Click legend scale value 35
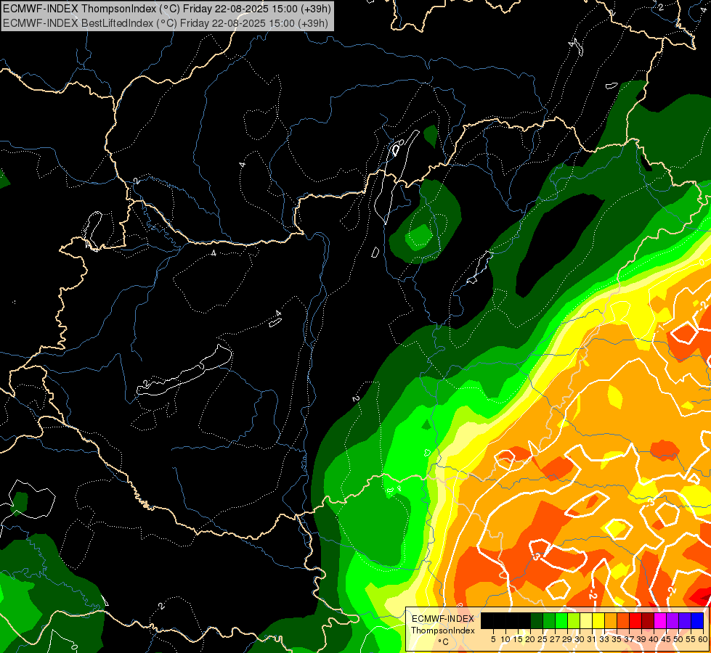This screenshot has width=711, height=653. 617,639
